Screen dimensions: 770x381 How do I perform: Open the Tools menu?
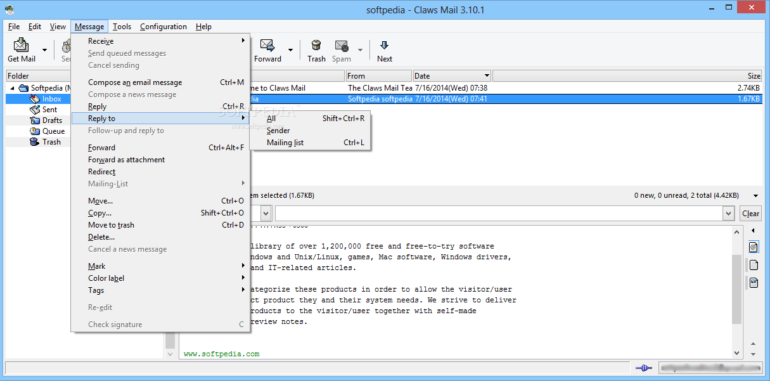pyautogui.click(x=122, y=27)
